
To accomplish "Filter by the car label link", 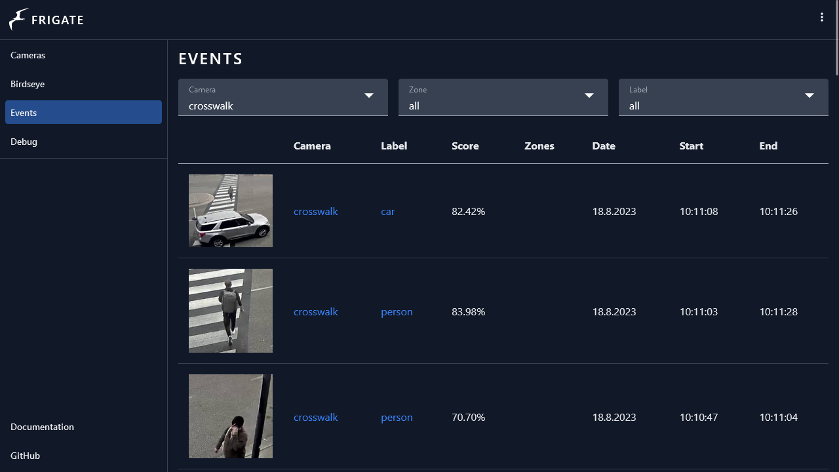I will 388,212.
